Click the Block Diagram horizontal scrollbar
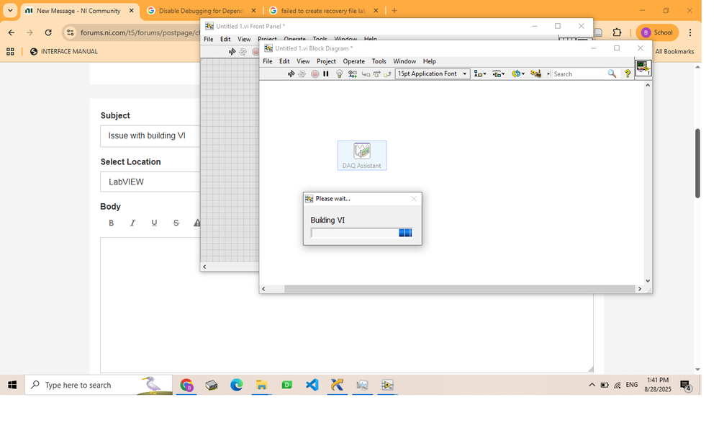The image size is (719, 423). click(459, 289)
